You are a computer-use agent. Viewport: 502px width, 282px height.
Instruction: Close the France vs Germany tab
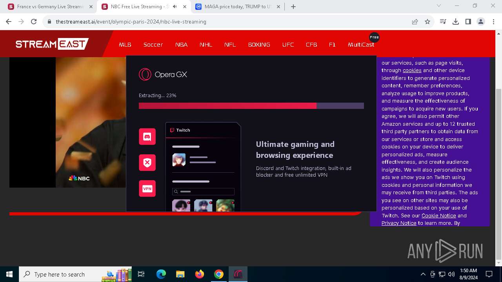tap(91, 7)
